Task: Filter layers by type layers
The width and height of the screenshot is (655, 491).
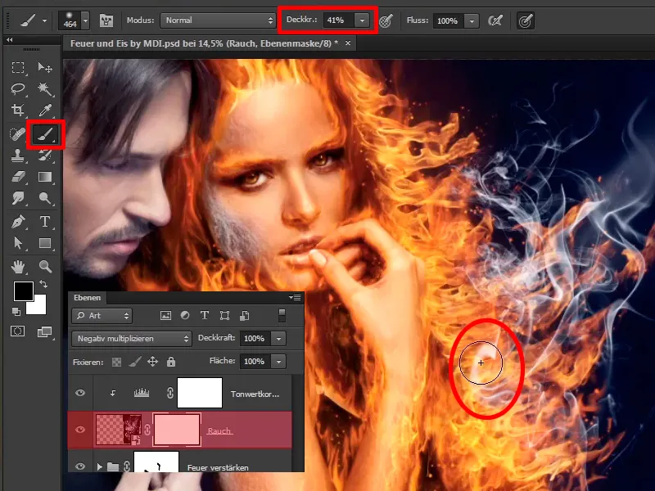Action: [x=204, y=316]
